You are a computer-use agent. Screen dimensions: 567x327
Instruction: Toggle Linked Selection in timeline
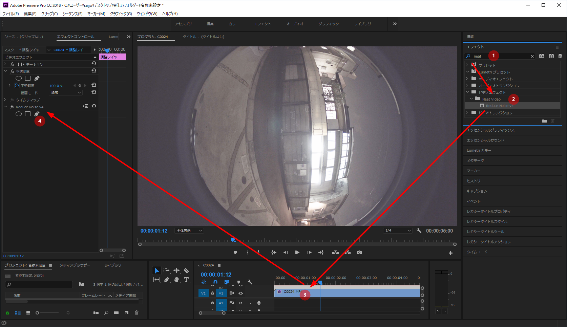[x=227, y=282]
